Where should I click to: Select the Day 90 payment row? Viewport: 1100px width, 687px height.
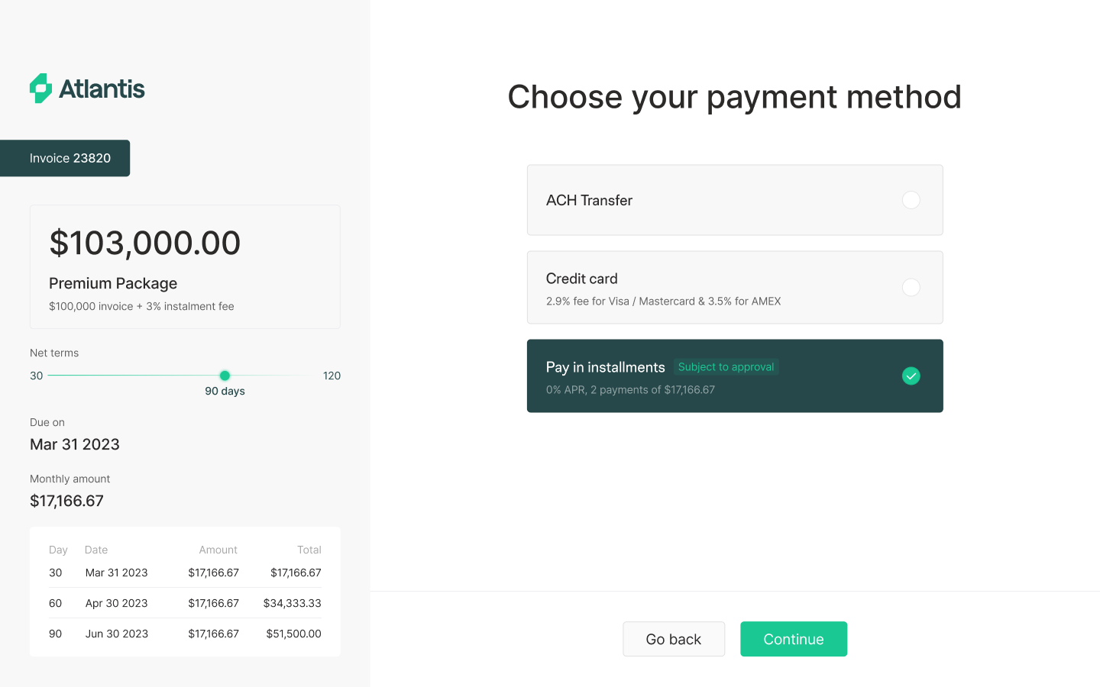click(x=185, y=634)
